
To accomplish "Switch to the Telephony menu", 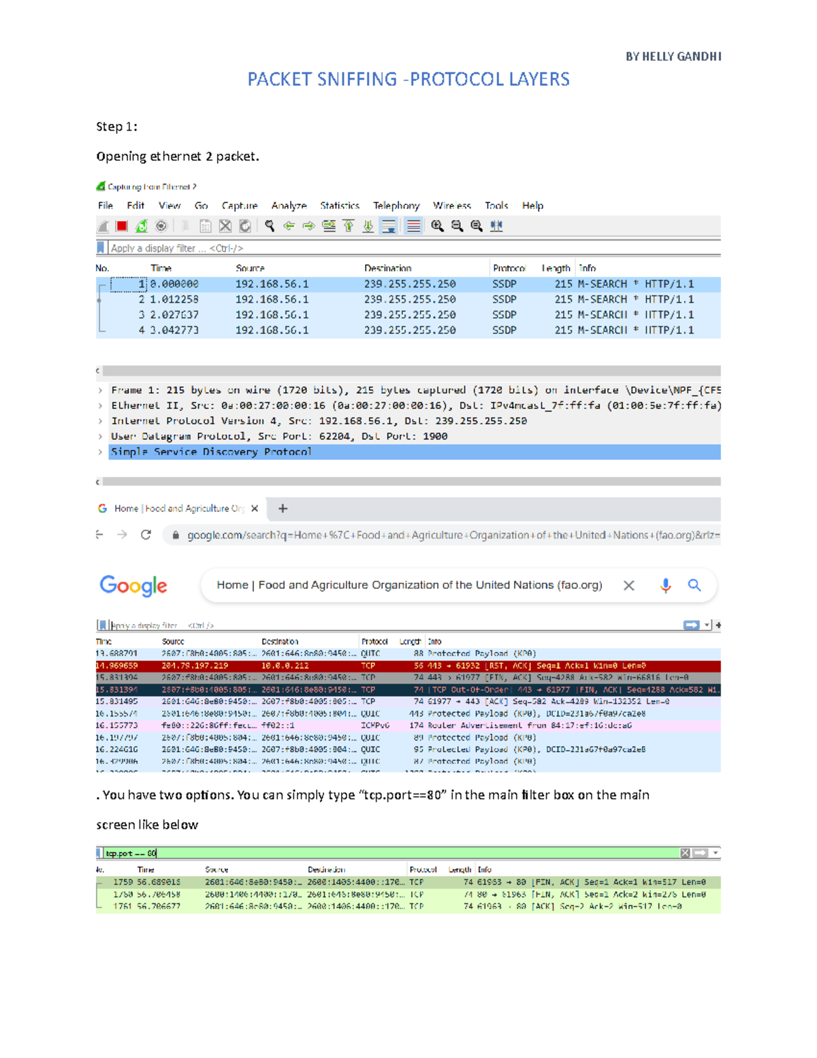I will pos(396,205).
